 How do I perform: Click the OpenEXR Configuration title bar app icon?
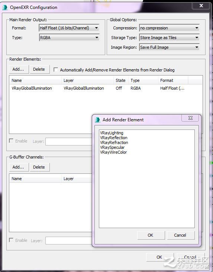(x=5, y=7)
